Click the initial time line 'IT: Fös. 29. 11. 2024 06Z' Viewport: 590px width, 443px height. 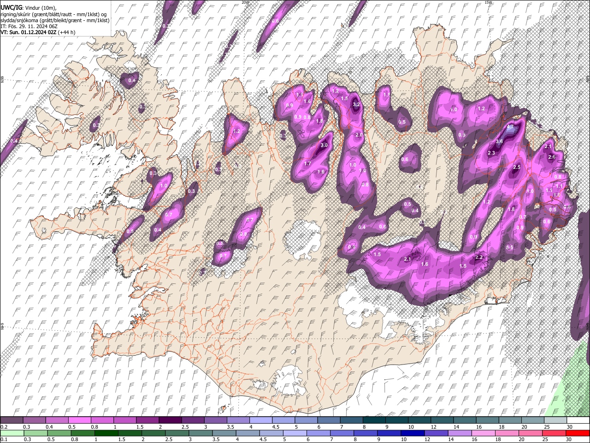(x=29, y=26)
